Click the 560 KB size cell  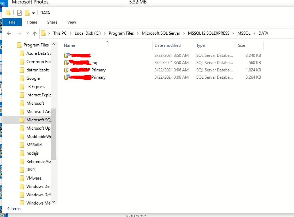[255, 63]
